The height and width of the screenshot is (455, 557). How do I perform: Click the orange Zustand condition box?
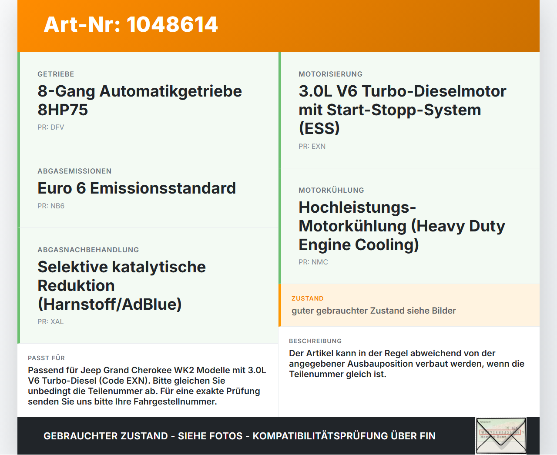[x=409, y=305]
